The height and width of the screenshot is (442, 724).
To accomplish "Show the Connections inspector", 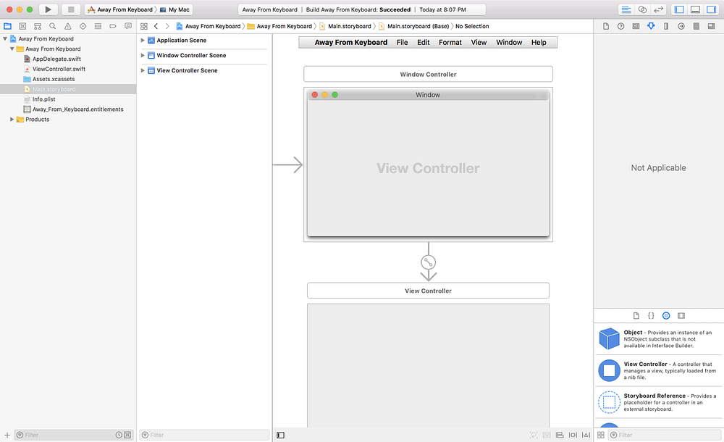I will [681, 26].
